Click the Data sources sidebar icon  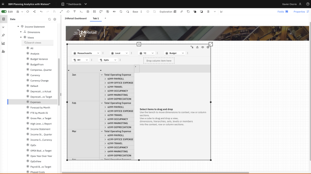[x=4, y=19]
